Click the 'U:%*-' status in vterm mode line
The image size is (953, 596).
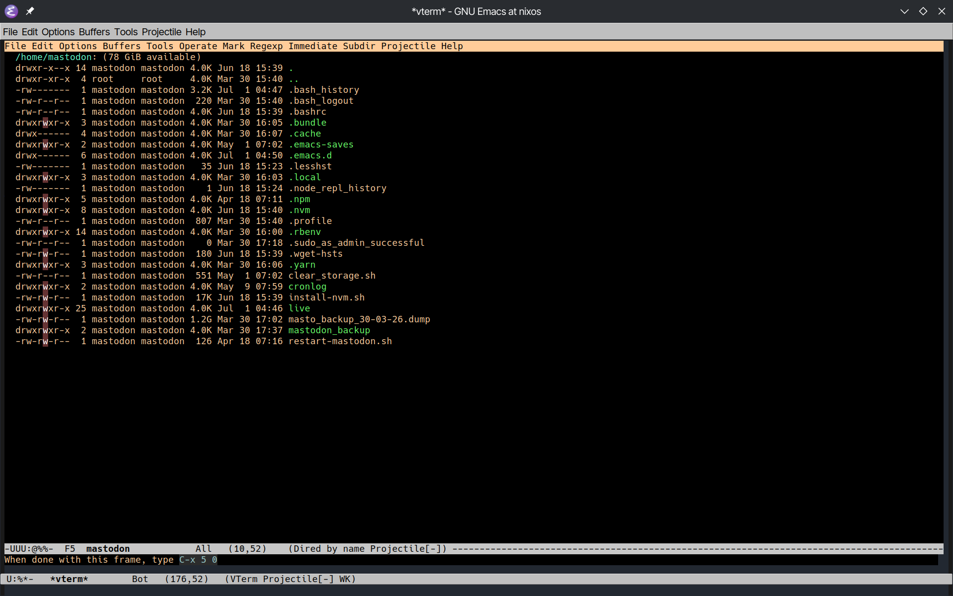coord(20,579)
